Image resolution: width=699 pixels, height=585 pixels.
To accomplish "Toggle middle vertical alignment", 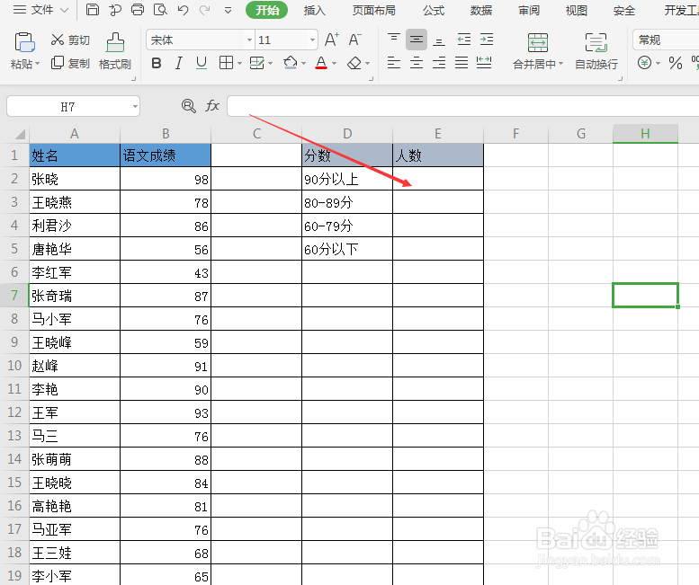I will tap(417, 40).
